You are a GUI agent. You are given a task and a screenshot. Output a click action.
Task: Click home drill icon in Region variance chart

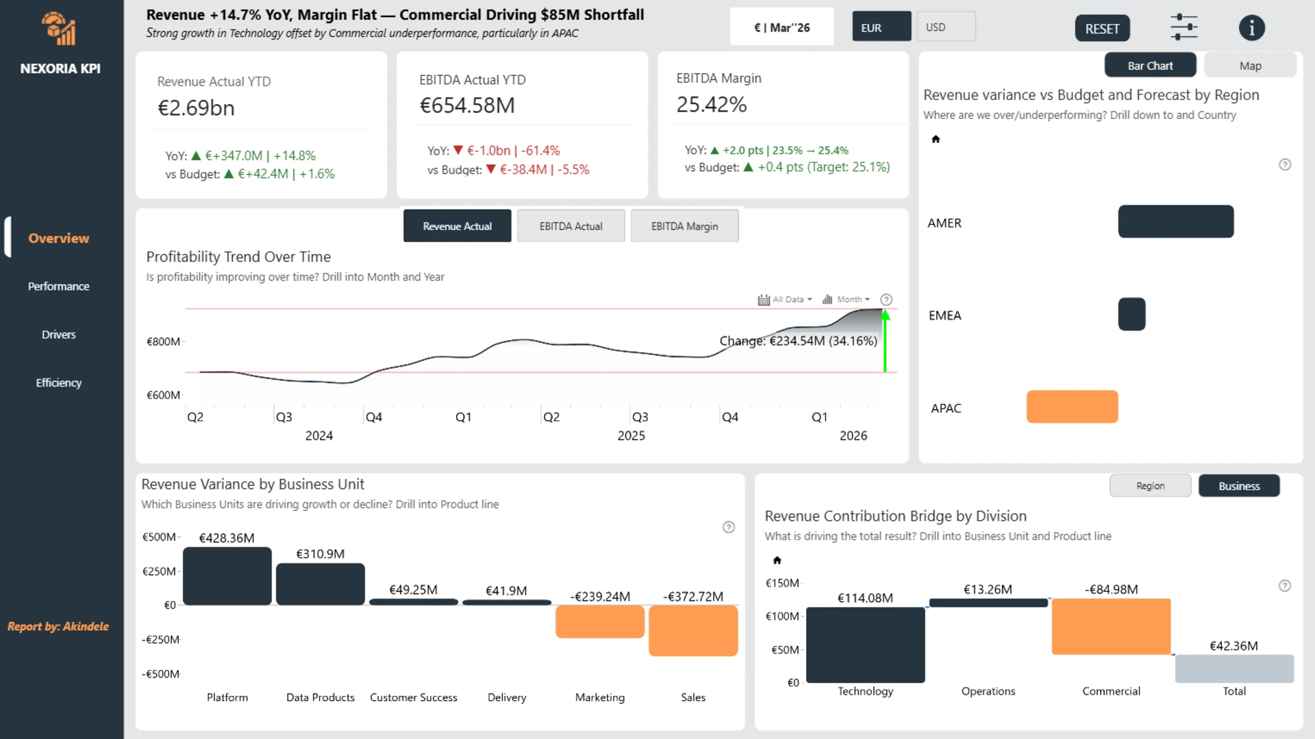pyautogui.click(x=936, y=140)
